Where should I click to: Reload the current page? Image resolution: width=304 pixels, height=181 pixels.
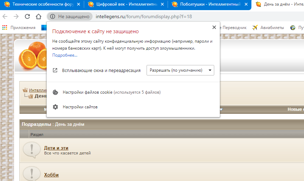click(27, 16)
